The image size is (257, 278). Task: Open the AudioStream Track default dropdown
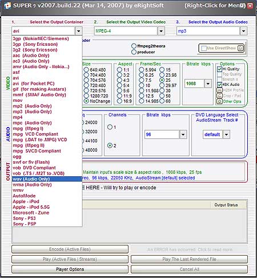point(226,134)
